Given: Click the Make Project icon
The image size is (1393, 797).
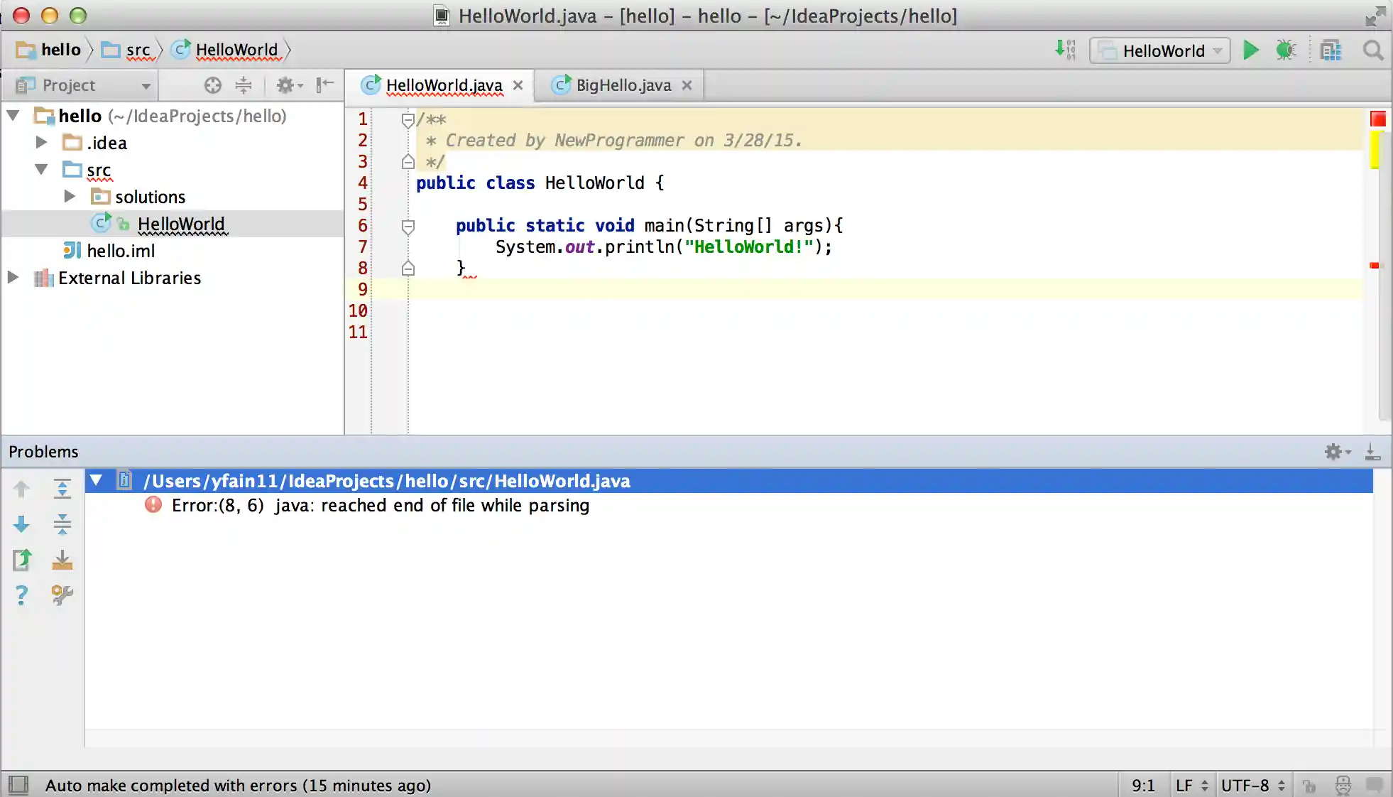Looking at the screenshot, I should 1065,50.
